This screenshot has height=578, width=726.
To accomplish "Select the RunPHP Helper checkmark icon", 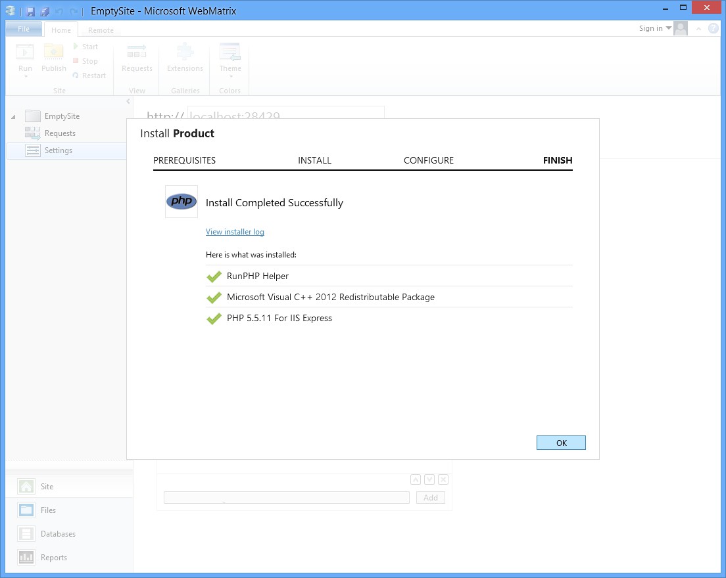I will (x=214, y=276).
